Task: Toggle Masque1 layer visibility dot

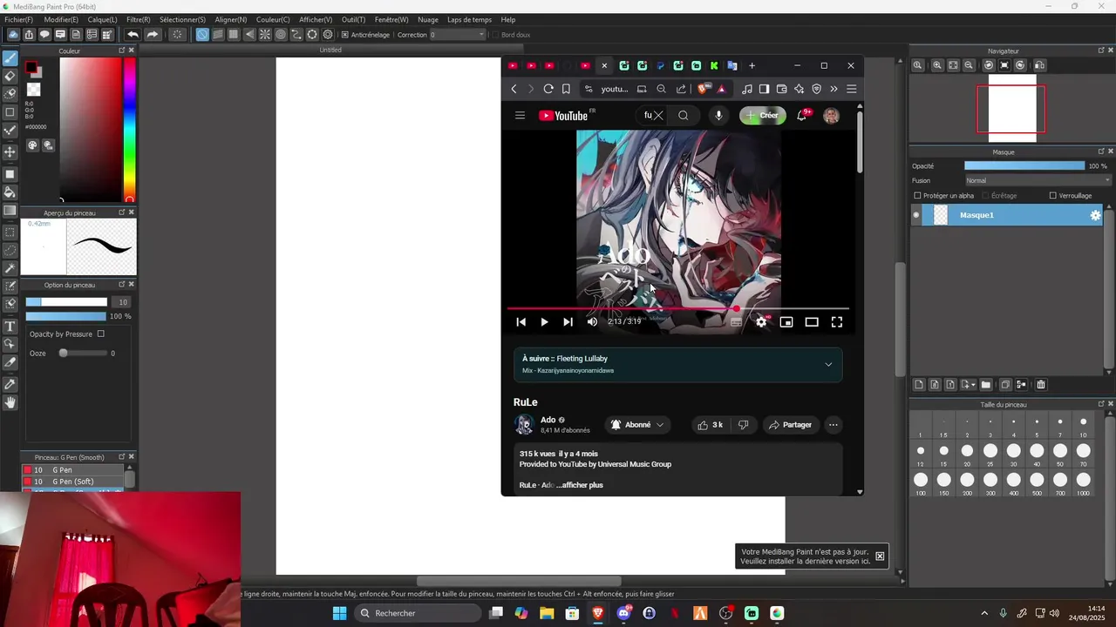Action: click(x=915, y=215)
